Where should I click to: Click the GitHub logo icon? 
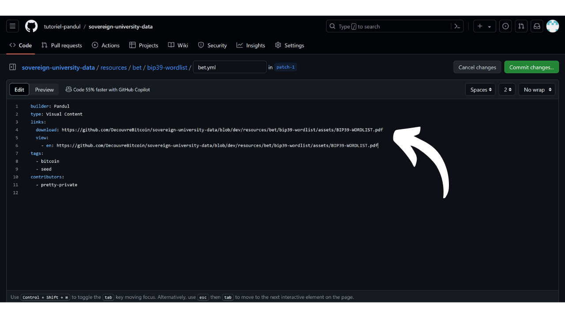(x=31, y=26)
